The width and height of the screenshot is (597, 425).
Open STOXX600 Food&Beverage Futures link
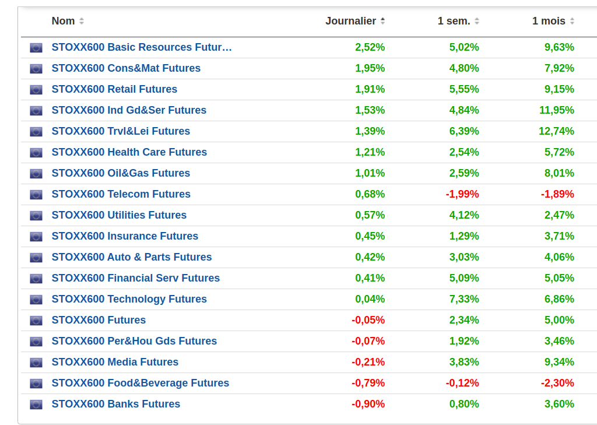pos(141,383)
